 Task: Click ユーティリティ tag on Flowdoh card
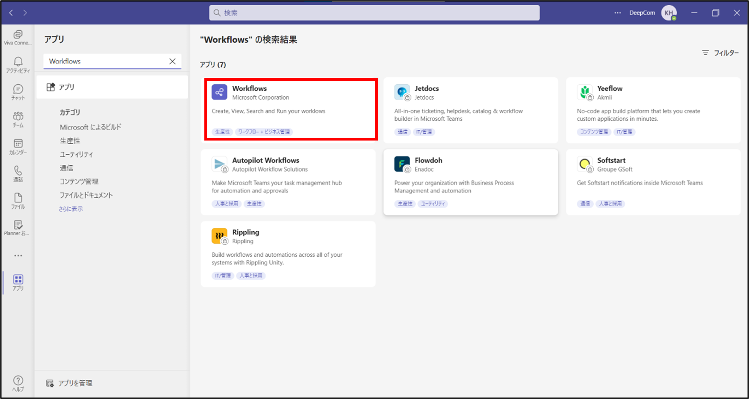433,204
